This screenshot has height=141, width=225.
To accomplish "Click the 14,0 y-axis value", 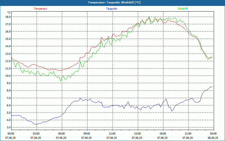I will (x=8, y=46).
